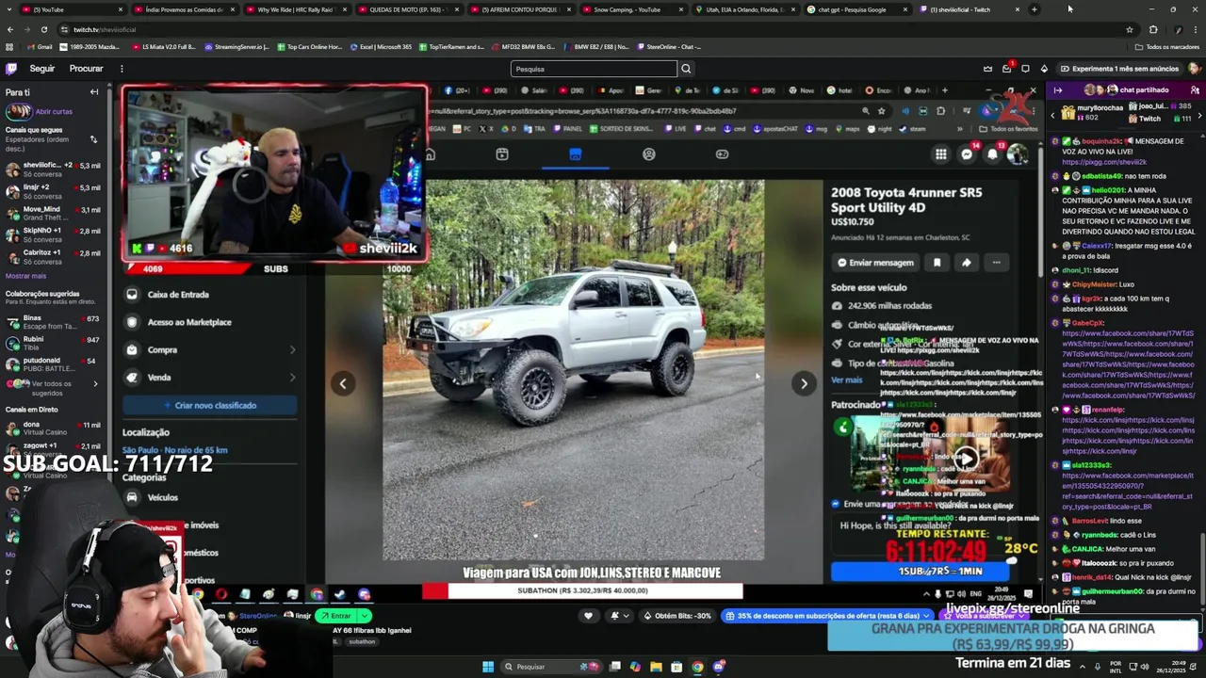
Task: Select the Veículos category
Action: (209, 497)
